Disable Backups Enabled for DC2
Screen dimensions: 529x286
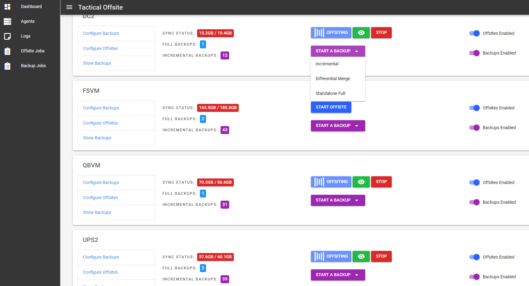tap(474, 53)
